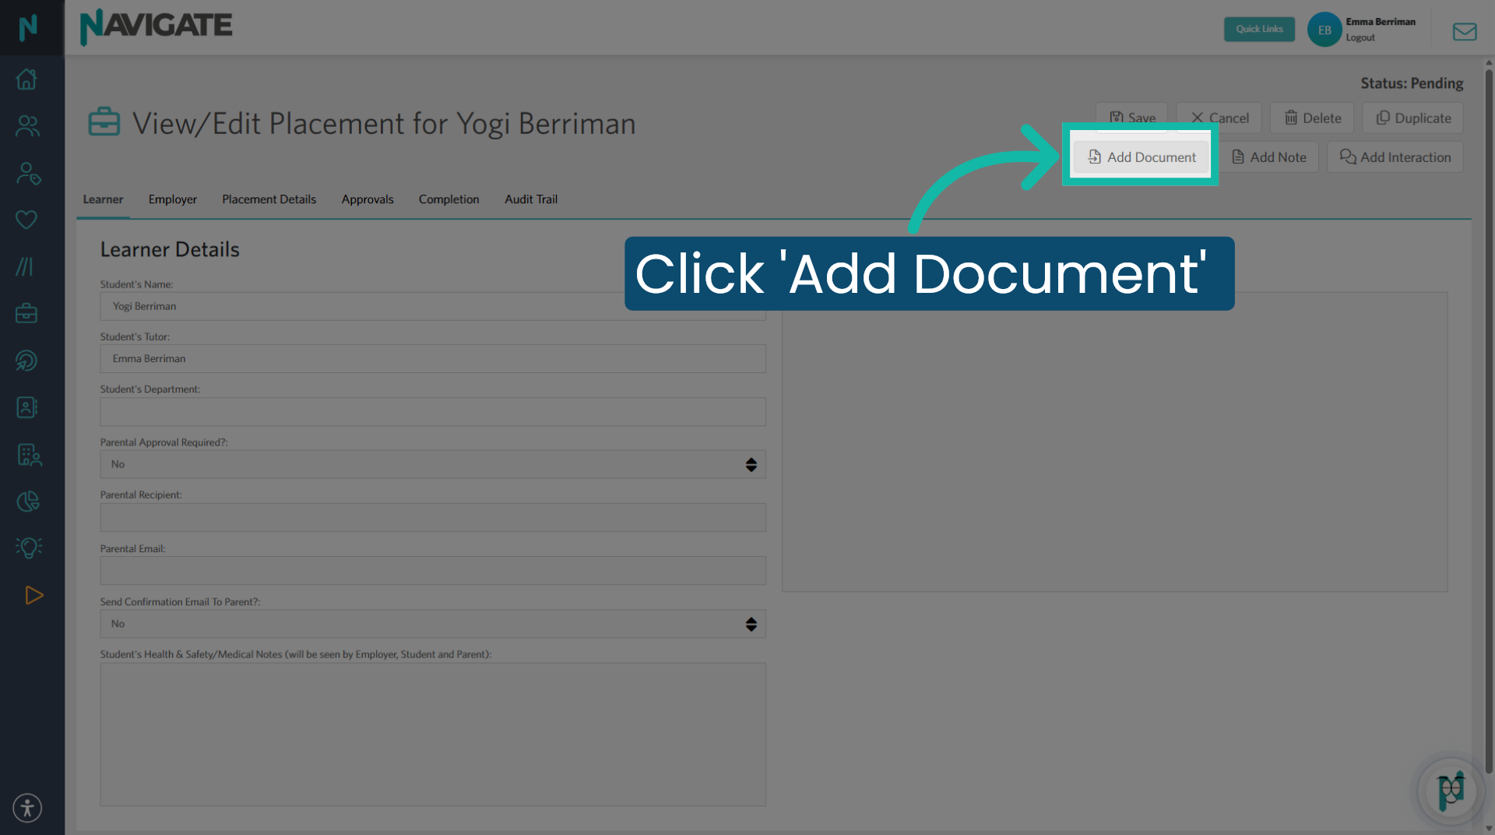Click the Health & Safety/Medical Notes textarea
This screenshot has width=1495, height=835.
[x=433, y=735]
